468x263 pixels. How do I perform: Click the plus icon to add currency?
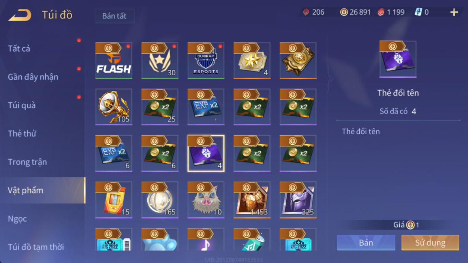[x=454, y=12]
